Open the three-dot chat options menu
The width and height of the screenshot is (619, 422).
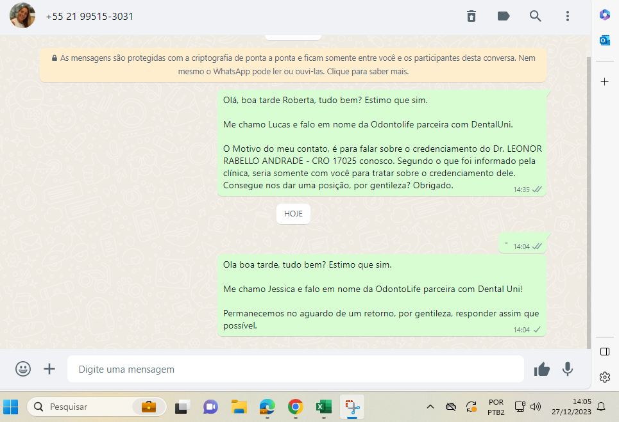pyautogui.click(x=568, y=16)
